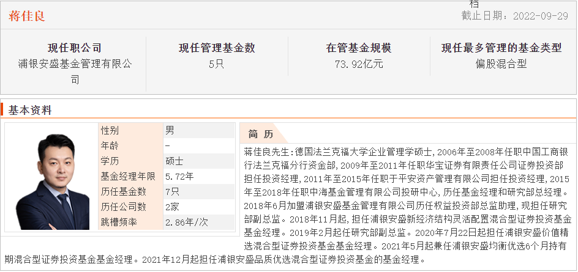The height and width of the screenshot is (272, 578).
Task: Click the date text 截止日期：2022-09-29
Action: click(514, 16)
